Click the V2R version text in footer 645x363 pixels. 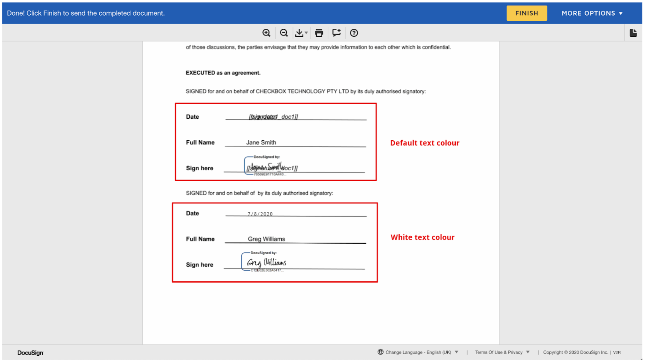point(617,352)
